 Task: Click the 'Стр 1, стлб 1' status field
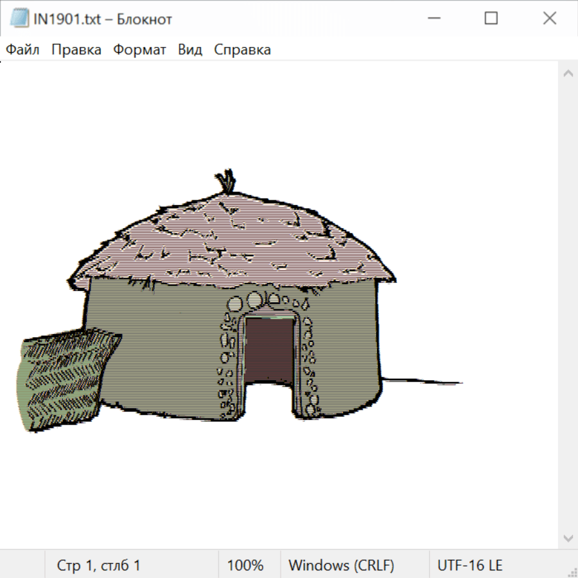tap(98, 566)
